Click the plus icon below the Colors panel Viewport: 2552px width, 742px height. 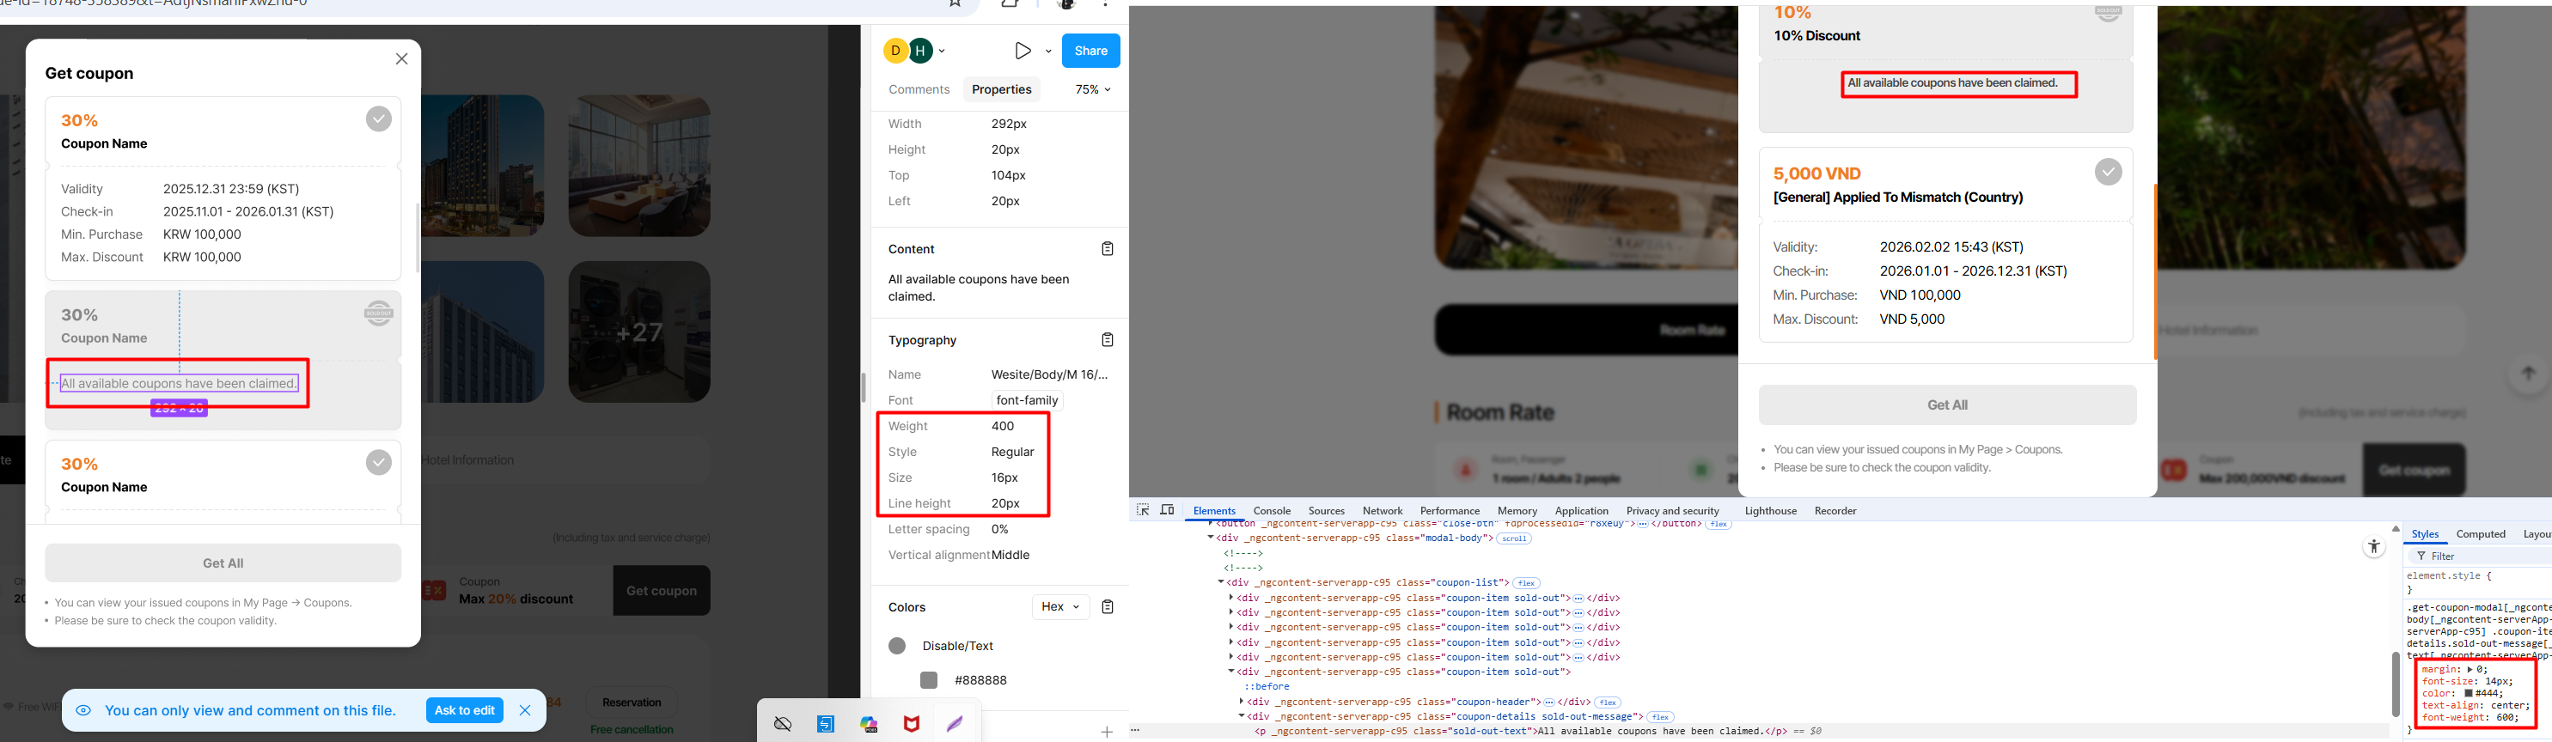pyautogui.click(x=1107, y=731)
